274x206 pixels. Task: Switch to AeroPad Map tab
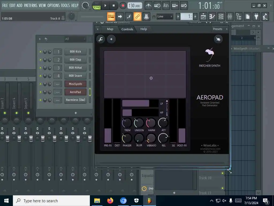point(110,29)
